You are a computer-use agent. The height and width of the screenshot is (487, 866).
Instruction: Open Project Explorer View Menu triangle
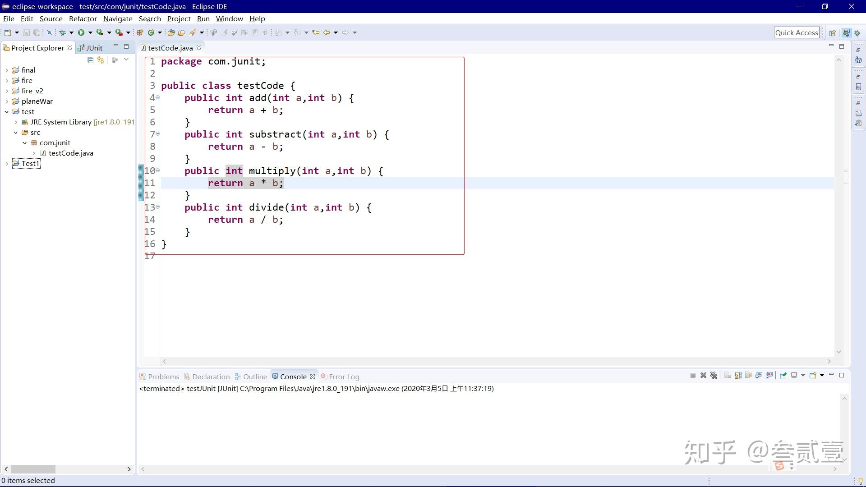126,60
